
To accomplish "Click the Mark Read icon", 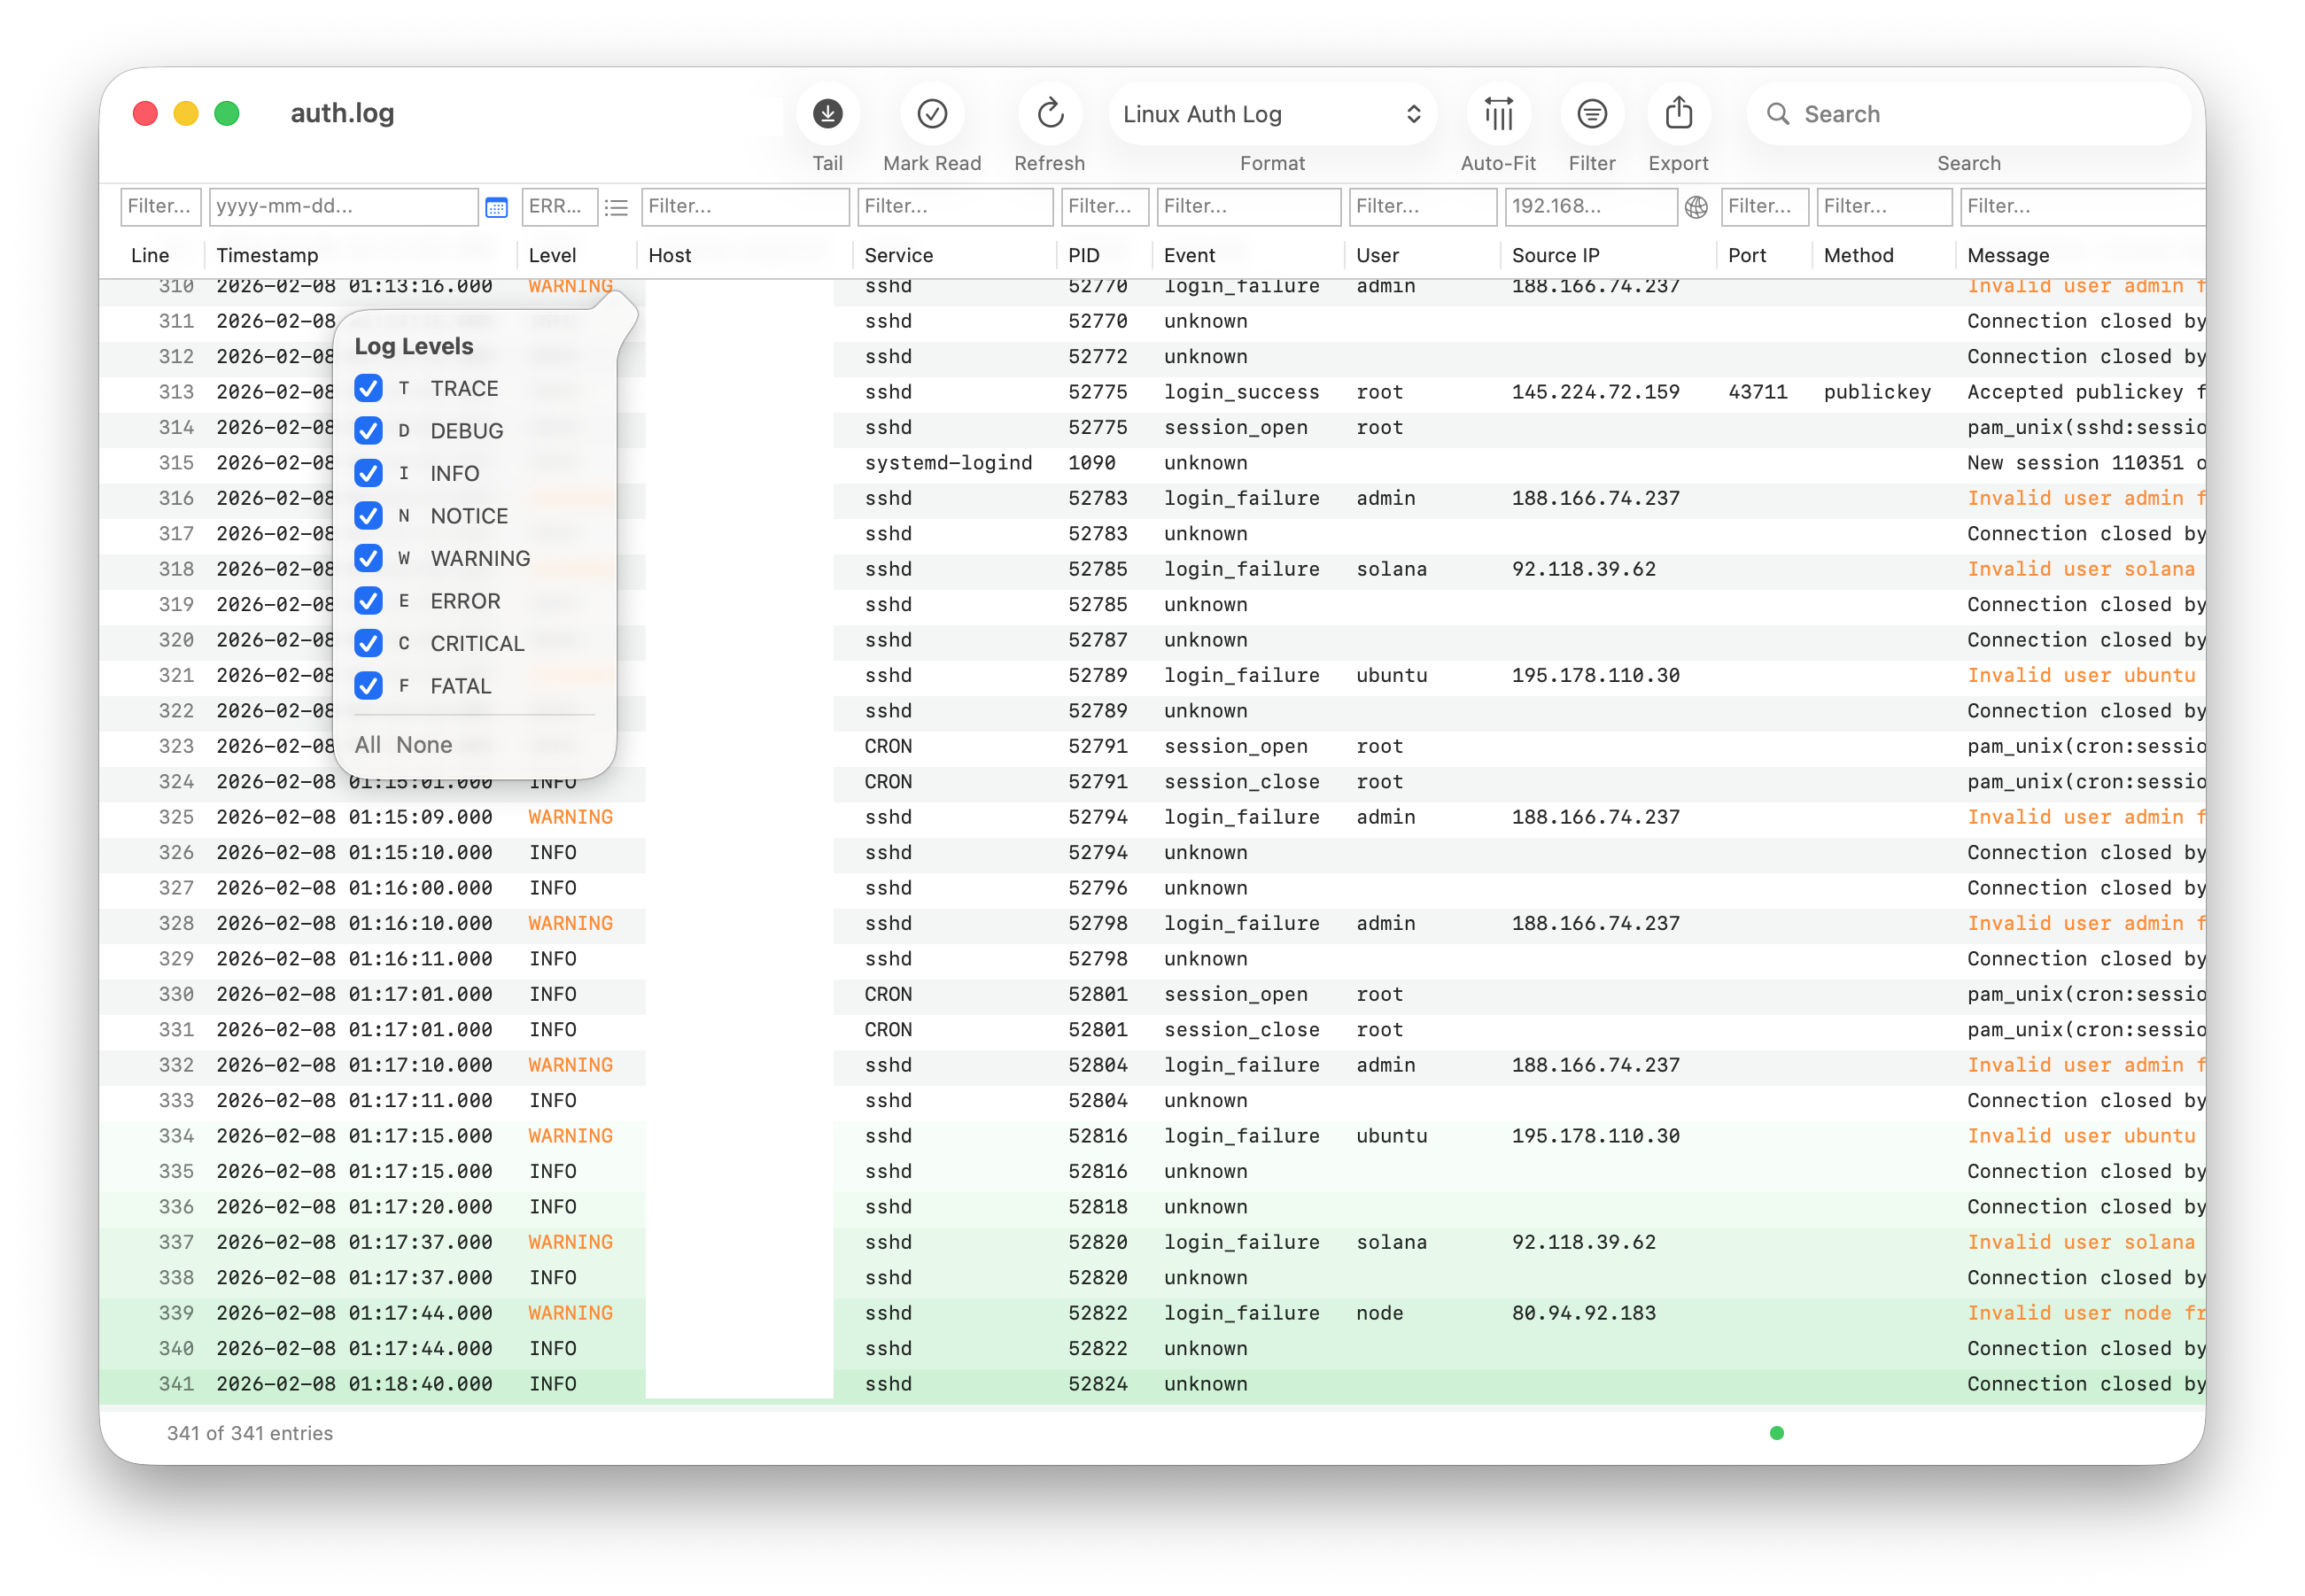I will point(931,113).
